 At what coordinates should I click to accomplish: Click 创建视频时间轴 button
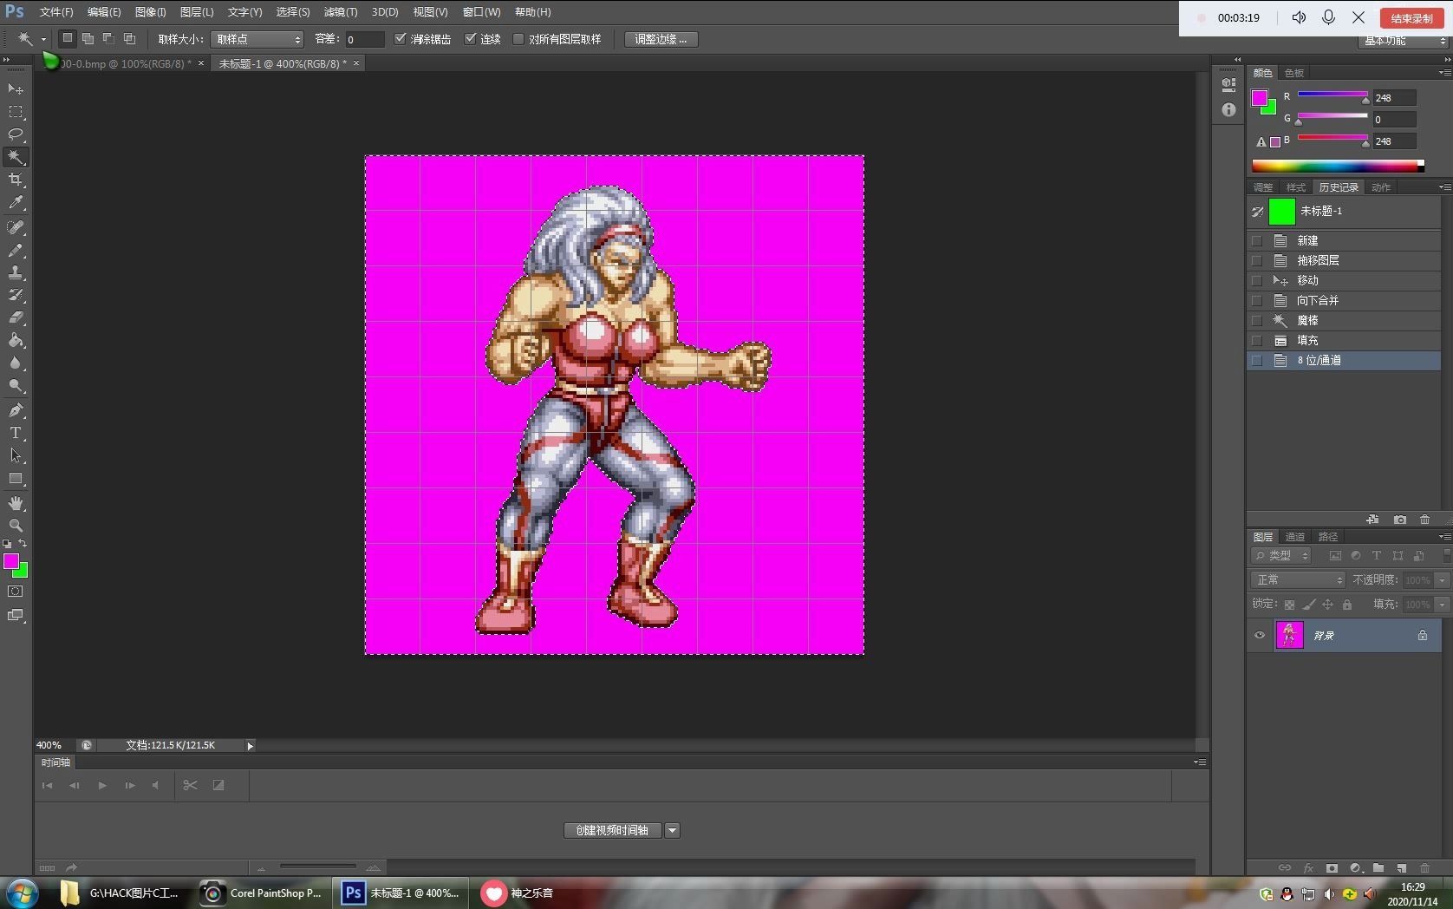click(612, 830)
